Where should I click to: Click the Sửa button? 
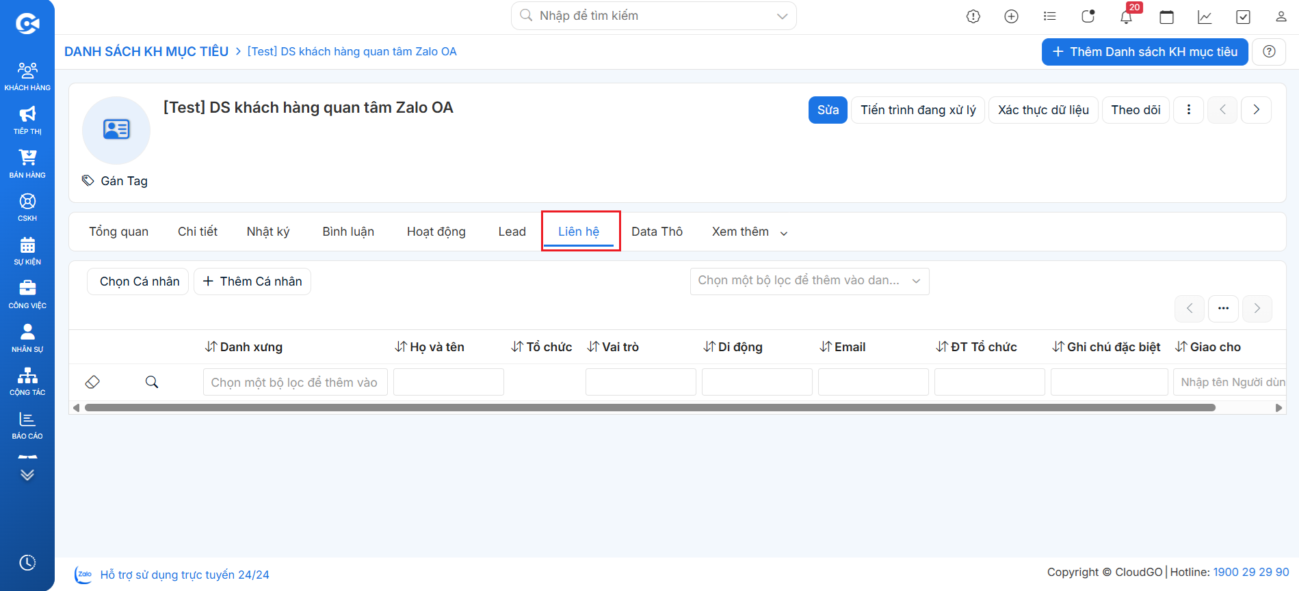pos(828,110)
